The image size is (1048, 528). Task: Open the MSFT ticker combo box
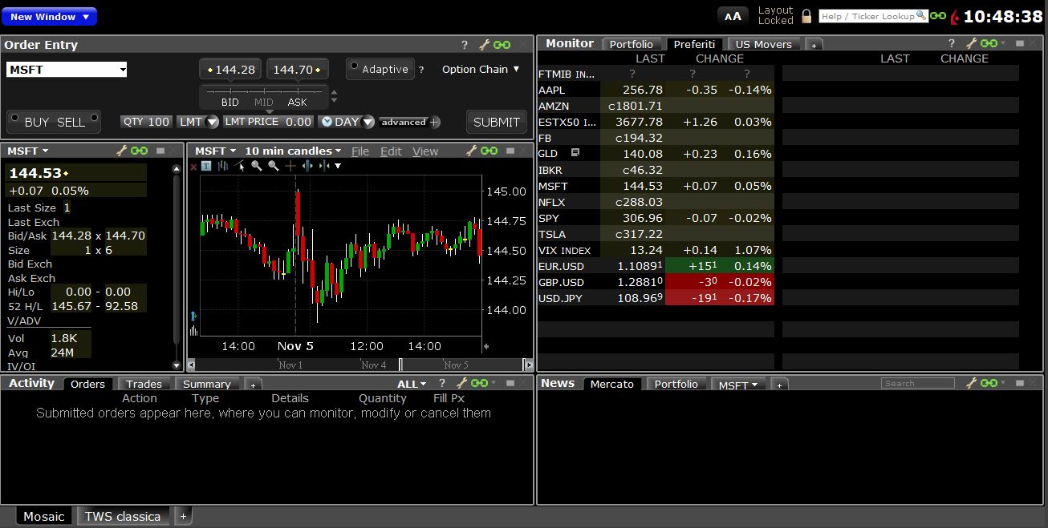tap(67, 70)
